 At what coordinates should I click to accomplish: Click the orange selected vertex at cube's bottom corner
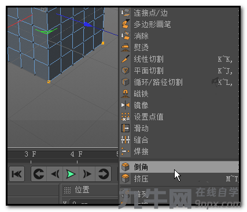pos(49,81)
